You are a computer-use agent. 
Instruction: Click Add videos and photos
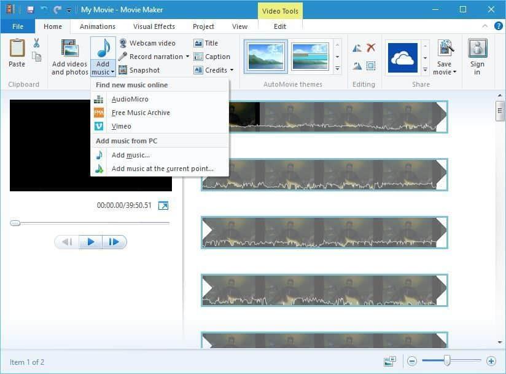click(70, 57)
